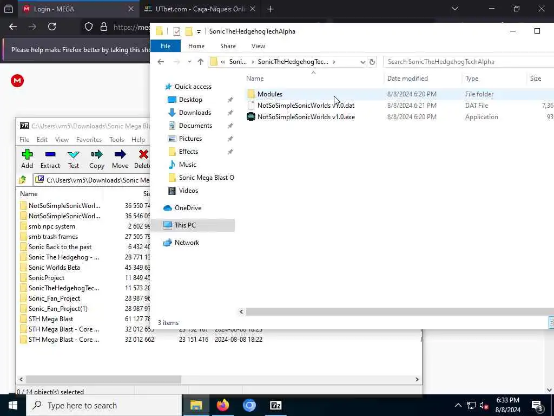Open Firefox from the taskbar
The image size is (554, 416).
(x=222, y=405)
